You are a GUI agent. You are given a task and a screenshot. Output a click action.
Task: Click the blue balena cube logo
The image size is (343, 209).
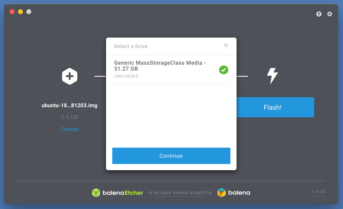(x=222, y=193)
